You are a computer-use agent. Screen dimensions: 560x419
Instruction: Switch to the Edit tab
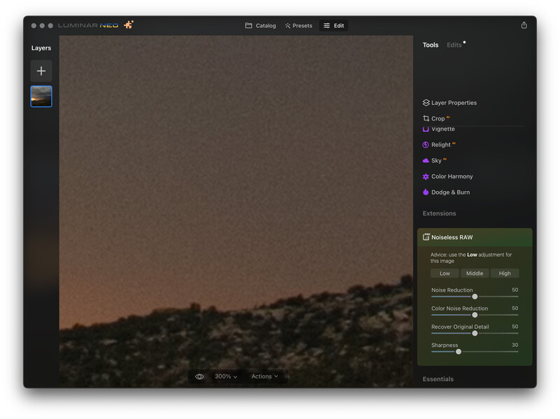tap(334, 26)
